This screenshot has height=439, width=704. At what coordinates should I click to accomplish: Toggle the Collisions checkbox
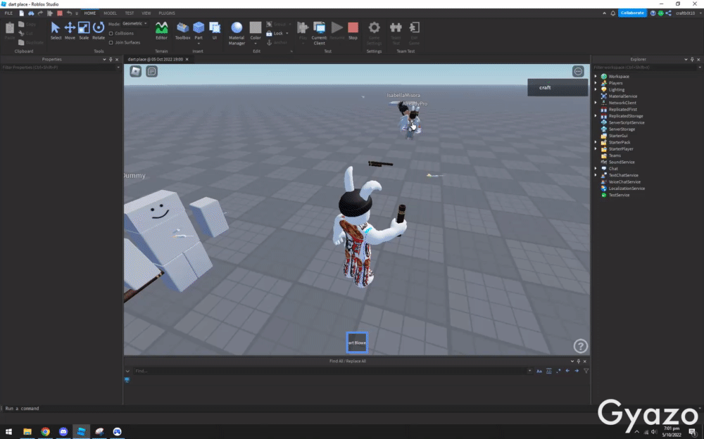coord(111,33)
